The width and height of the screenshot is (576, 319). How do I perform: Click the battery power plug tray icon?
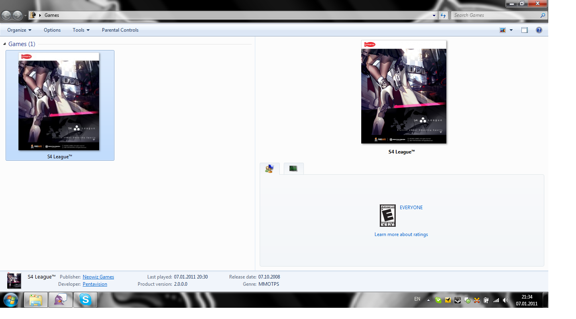coord(486,300)
